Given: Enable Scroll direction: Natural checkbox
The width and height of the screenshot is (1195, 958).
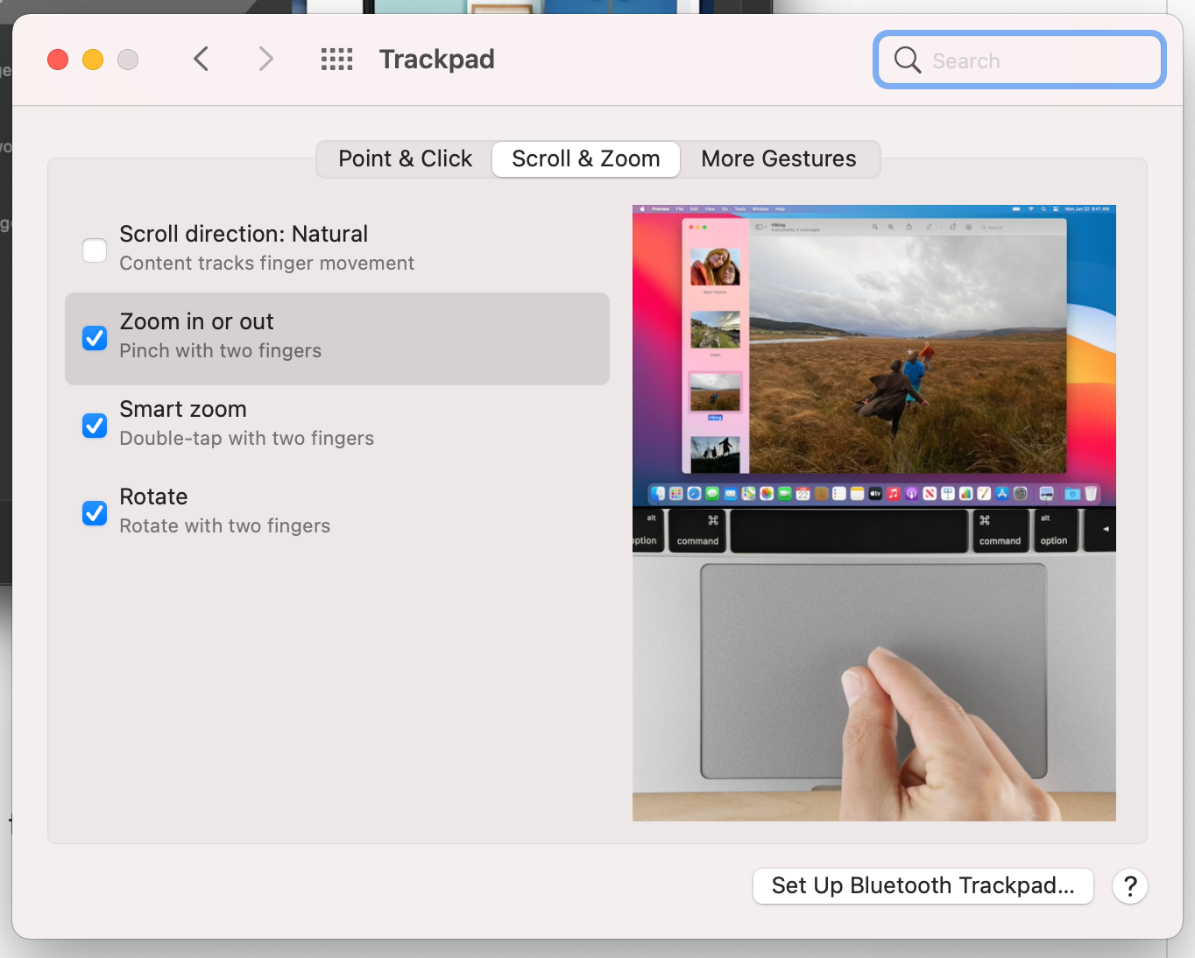Looking at the screenshot, I should 95,250.
